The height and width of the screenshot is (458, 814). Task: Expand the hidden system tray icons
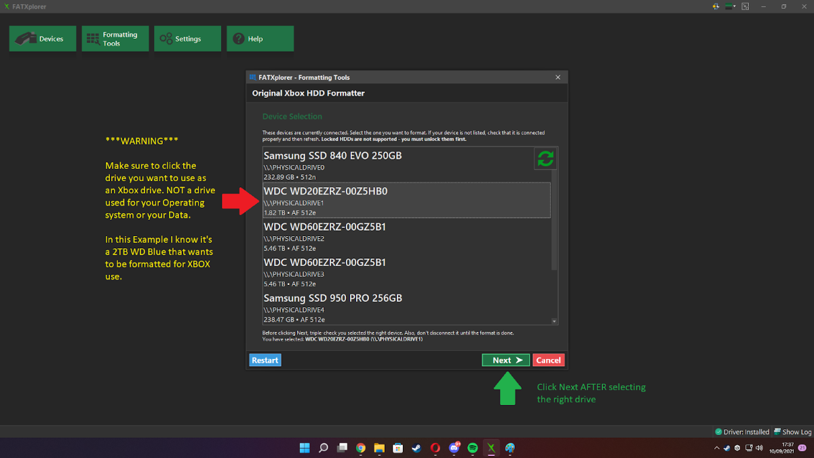(x=717, y=448)
